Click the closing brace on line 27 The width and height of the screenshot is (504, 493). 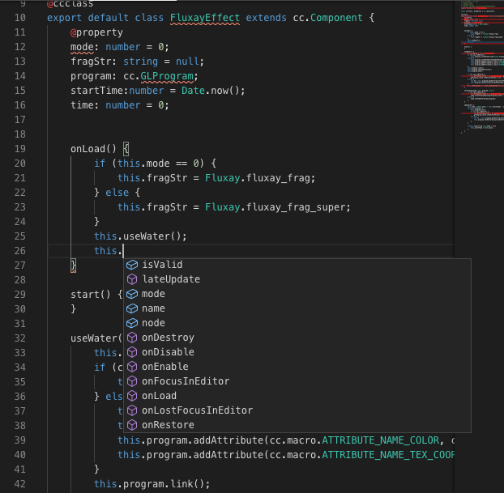point(73,266)
